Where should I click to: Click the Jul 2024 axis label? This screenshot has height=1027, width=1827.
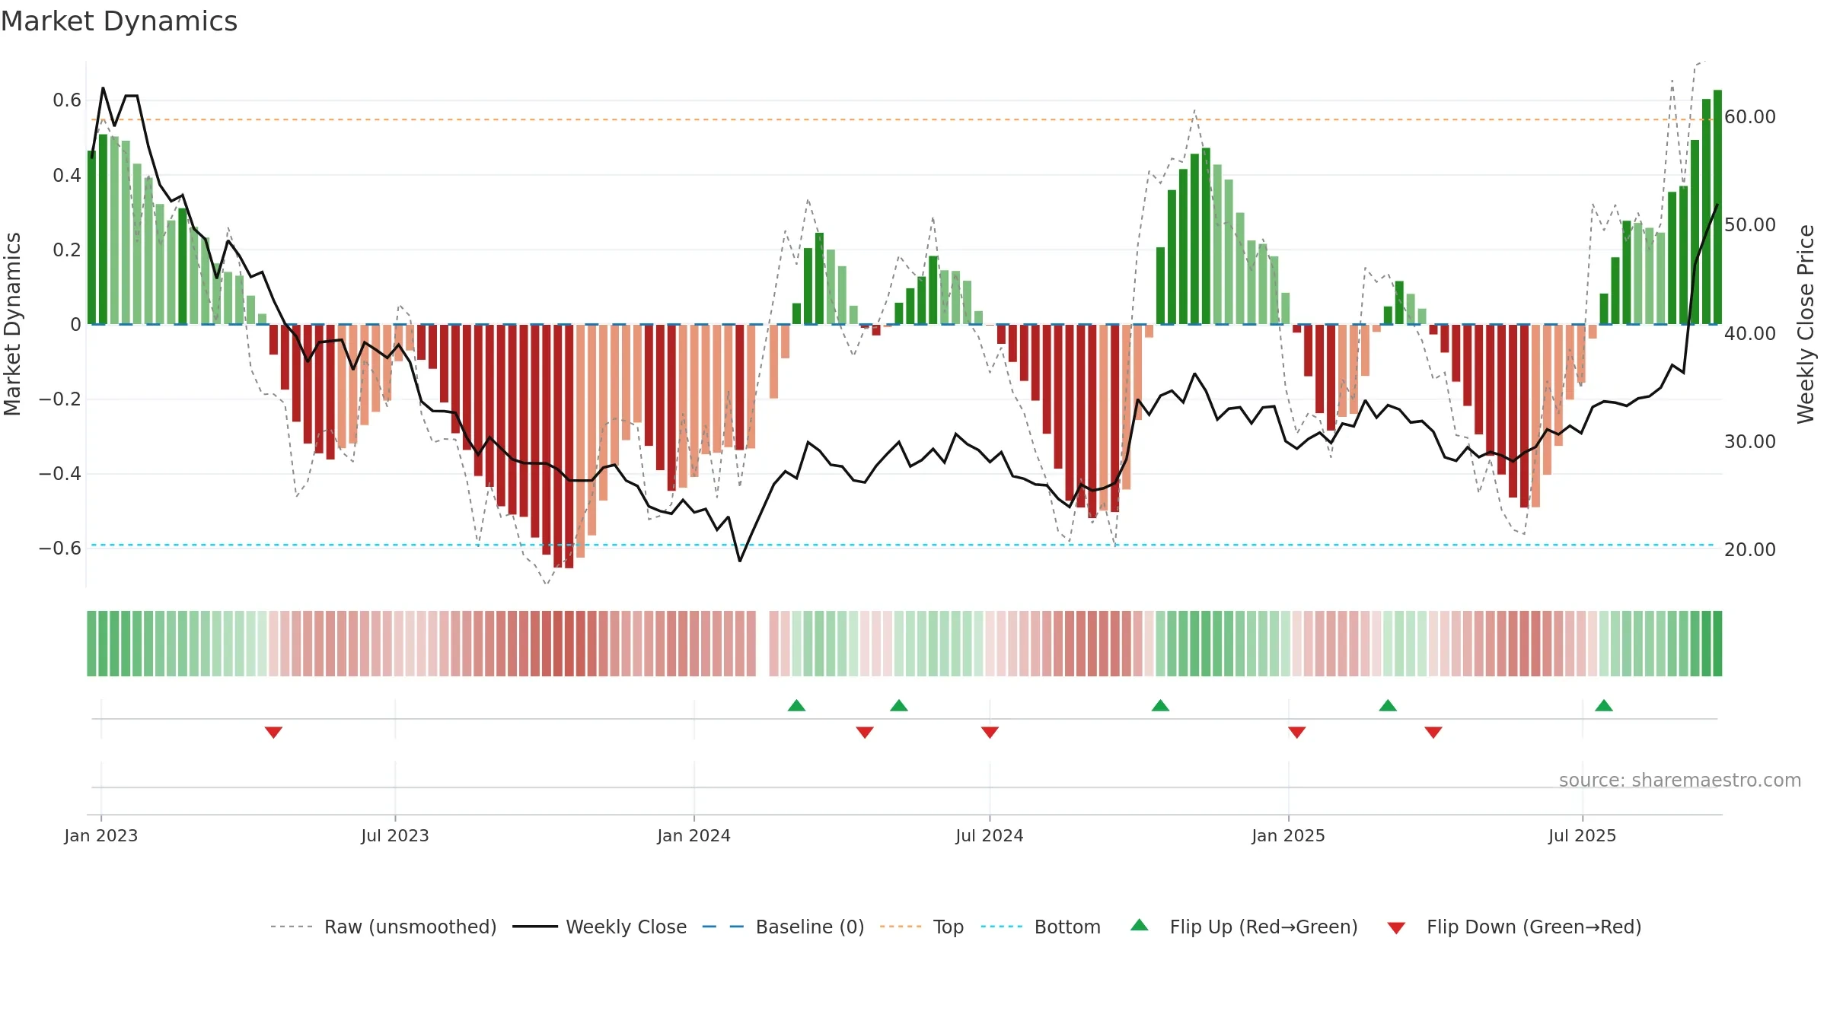[x=990, y=835]
